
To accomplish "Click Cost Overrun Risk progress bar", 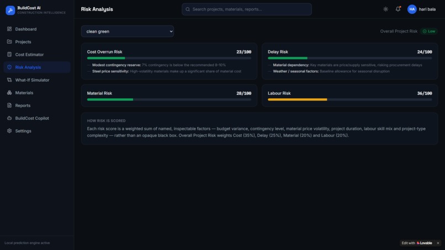I will (x=169, y=58).
